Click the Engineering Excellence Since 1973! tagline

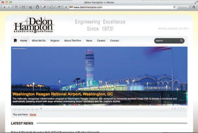[x=100, y=25]
